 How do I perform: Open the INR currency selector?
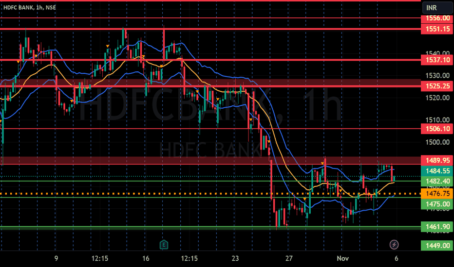(437, 8)
